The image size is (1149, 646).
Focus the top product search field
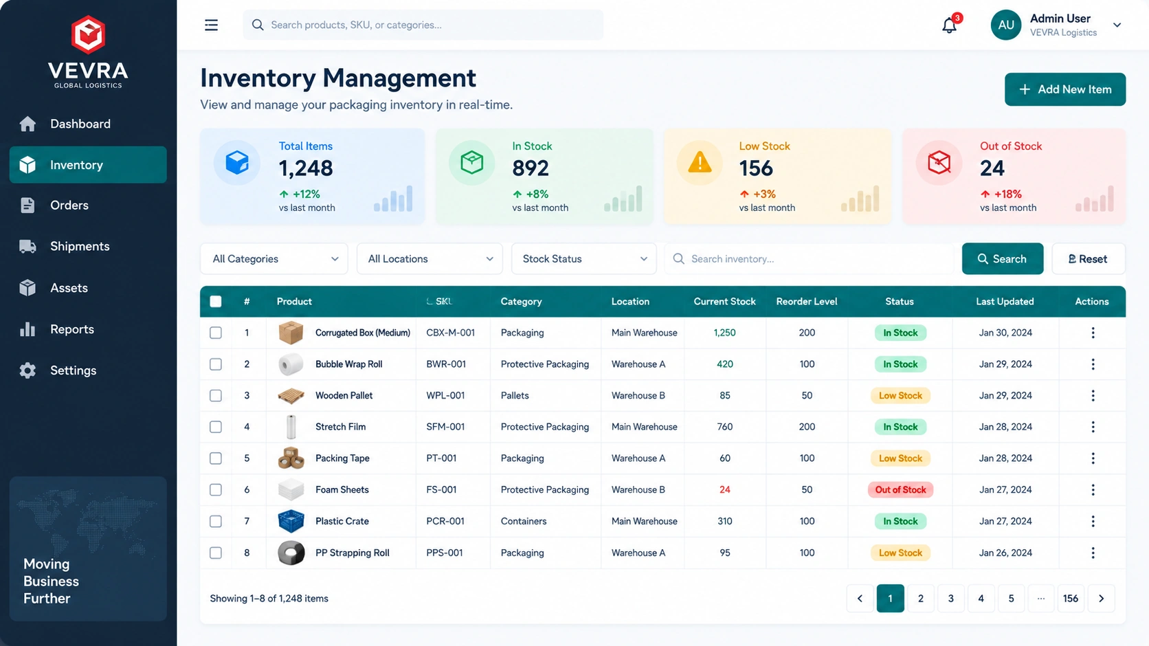[x=423, y=25]
